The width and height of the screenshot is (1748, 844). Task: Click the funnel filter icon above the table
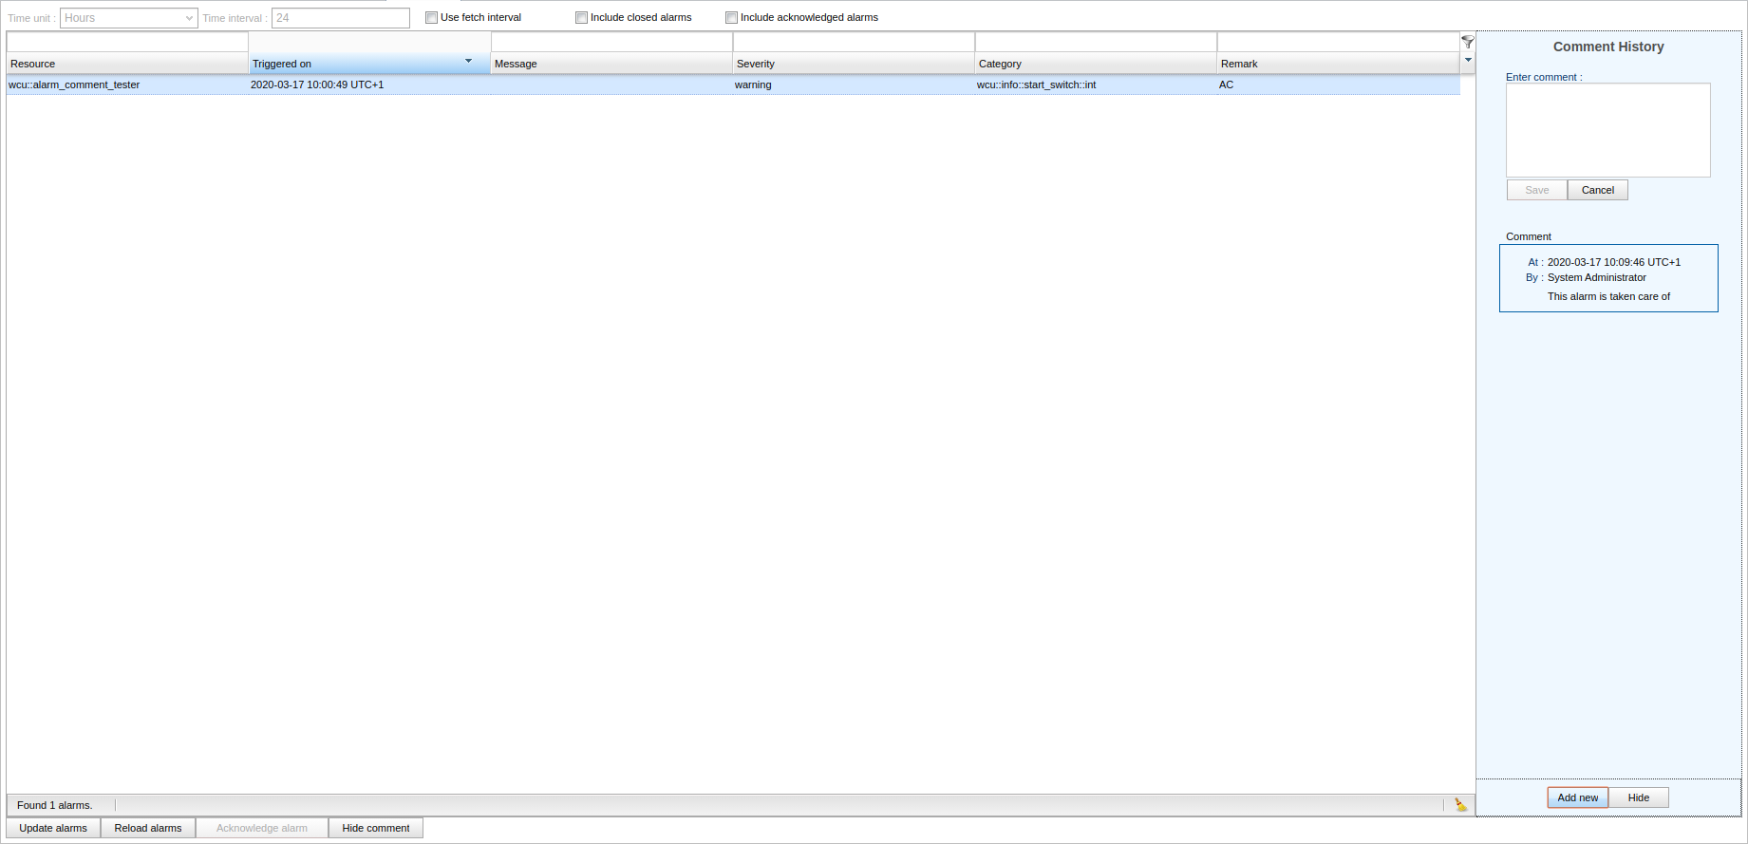click(x=1467, y=42)
